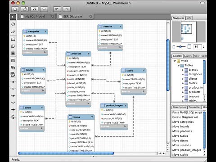Select the hand pan tool
This screenshot has width=216, height=162.
[13, 24]
